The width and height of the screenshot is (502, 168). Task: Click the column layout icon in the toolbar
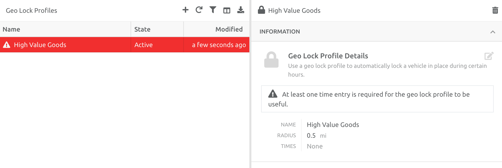(226, 10)
